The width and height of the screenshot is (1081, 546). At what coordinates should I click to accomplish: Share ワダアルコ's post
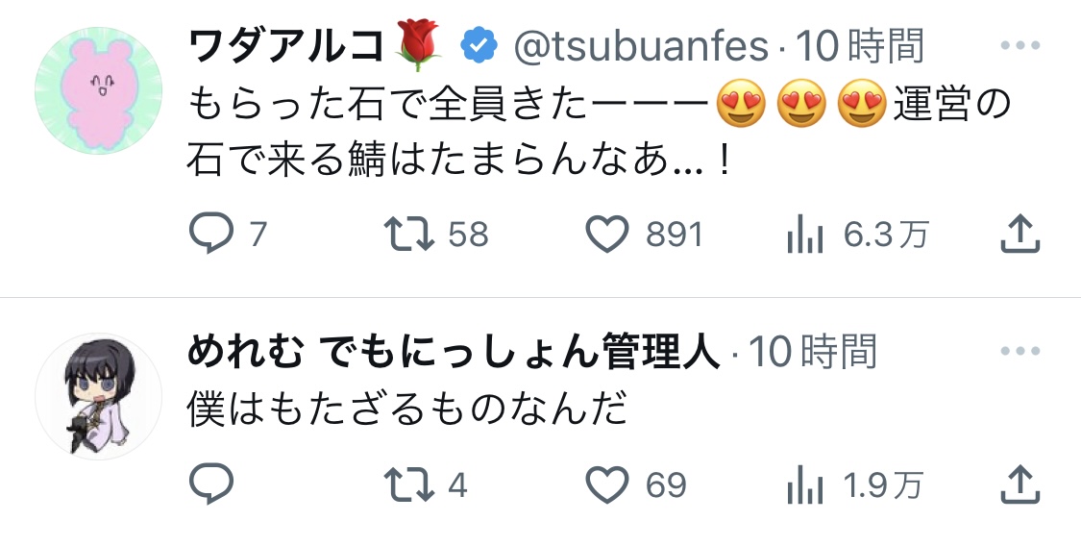[x=1020, y=235]
